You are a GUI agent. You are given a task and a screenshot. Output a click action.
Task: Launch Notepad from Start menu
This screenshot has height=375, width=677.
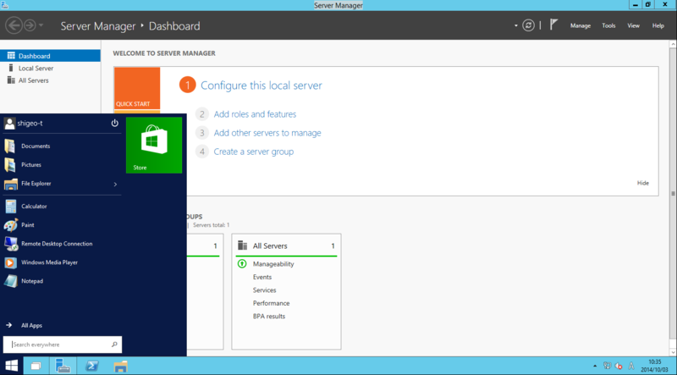pos(62,281)
